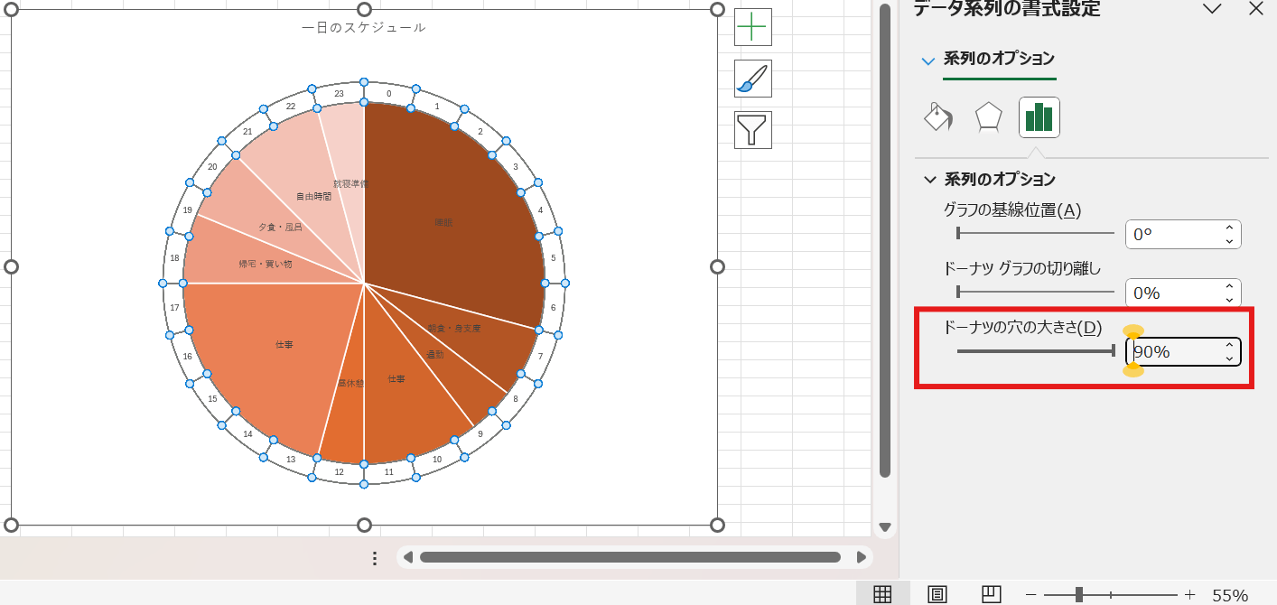Screen dimensions: 1277x605
Task: Select the Effects pentagon icon
Action: click(x=989, y=117)
